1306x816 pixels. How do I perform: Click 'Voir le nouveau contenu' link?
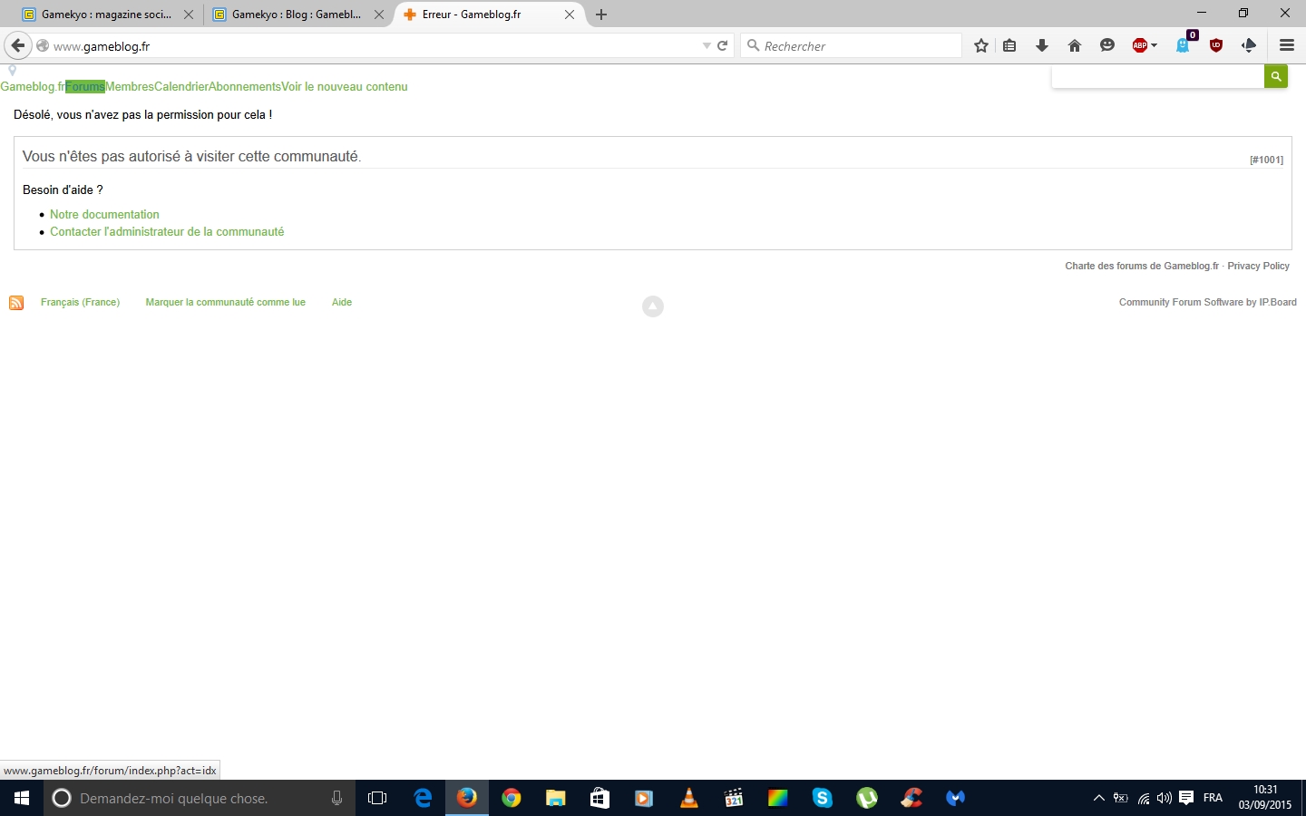click(x=345, y=87)
